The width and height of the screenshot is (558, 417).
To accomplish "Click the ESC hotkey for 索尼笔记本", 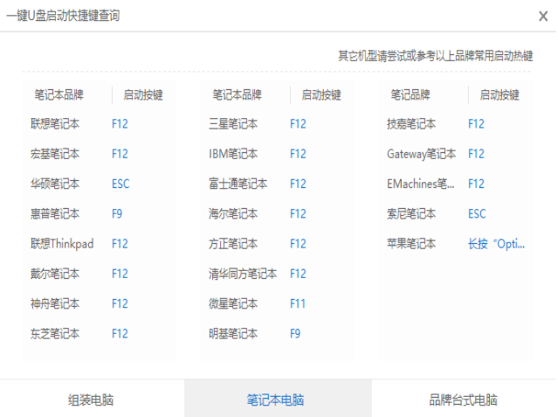I will click(477, 213).
